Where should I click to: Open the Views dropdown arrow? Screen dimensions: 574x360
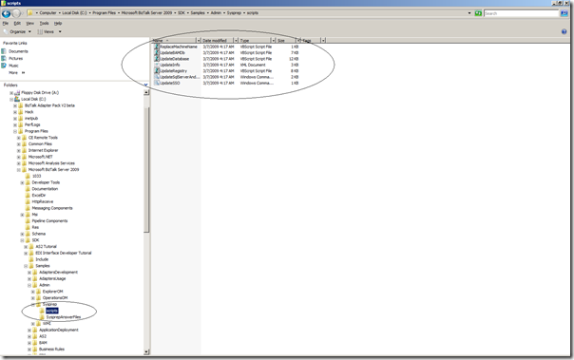[x=60, y=32]
